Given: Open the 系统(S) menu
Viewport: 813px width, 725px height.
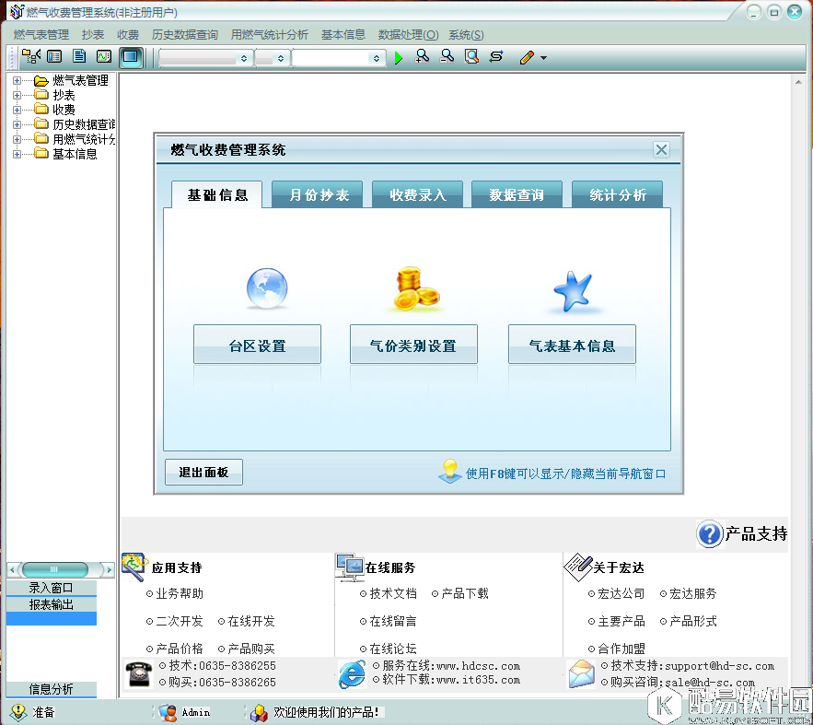Looking at the screenshot, I should click(465, 34).
